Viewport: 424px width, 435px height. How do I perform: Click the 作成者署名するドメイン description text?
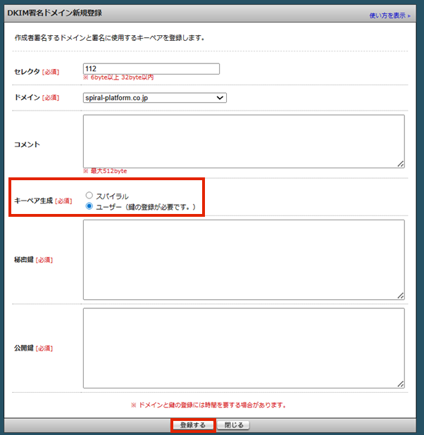pos(109,38)
